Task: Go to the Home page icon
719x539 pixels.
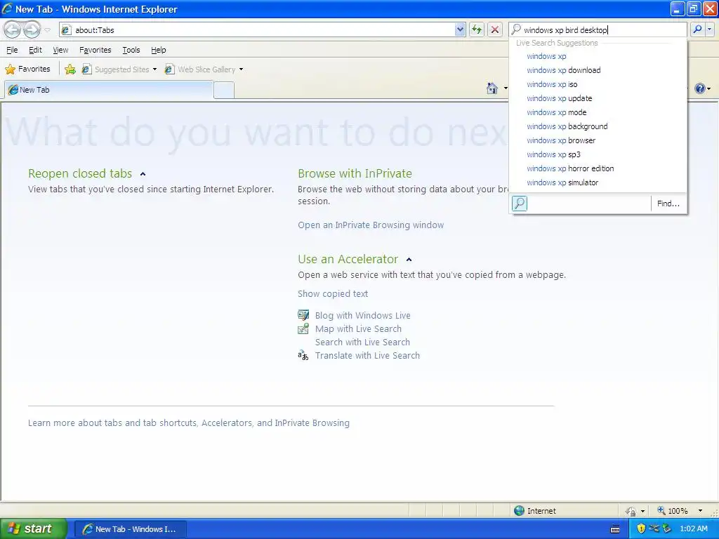Action: (x=492, y=88)
